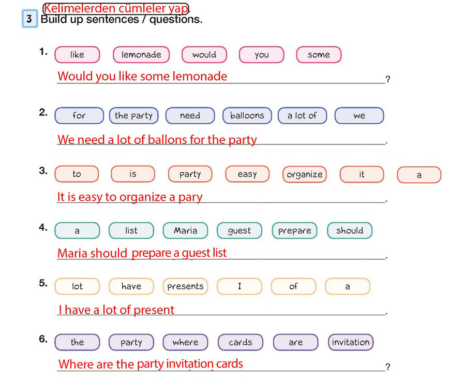Choose the "prepare" word pill
This screenshot has width=464, height=381.
[295, 231]
